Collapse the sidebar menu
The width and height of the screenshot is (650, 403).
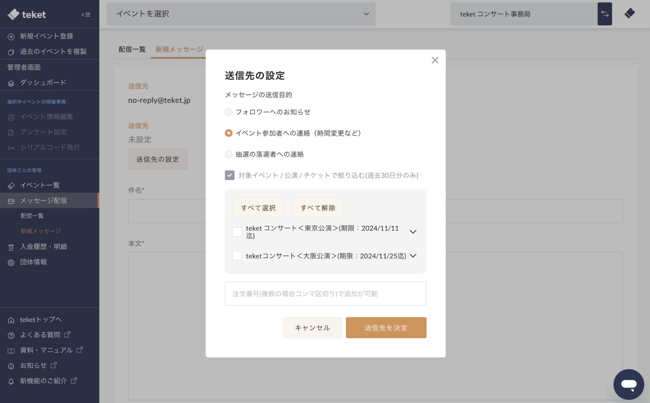pos(86,15)
